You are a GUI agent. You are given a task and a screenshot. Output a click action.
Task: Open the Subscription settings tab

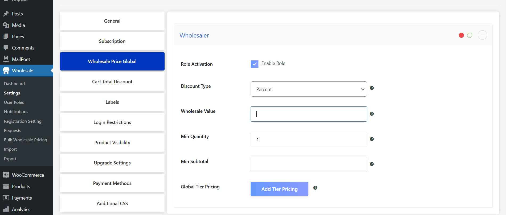(x=112, y=41)
